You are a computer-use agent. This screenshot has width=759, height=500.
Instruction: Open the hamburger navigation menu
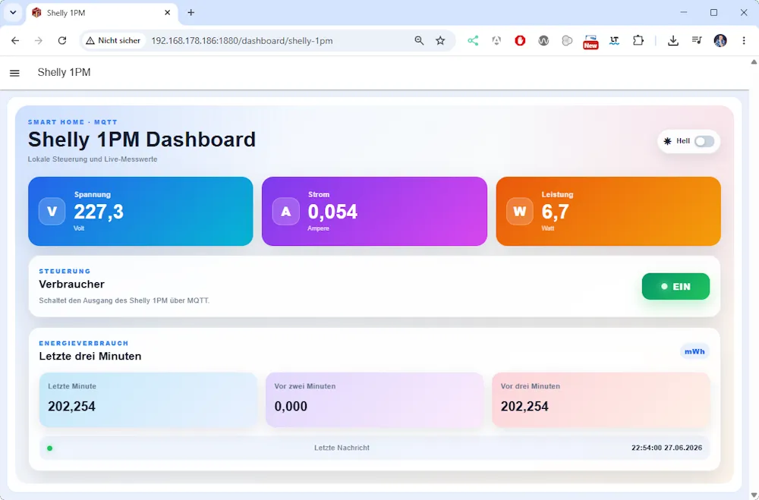coord(14,73)
